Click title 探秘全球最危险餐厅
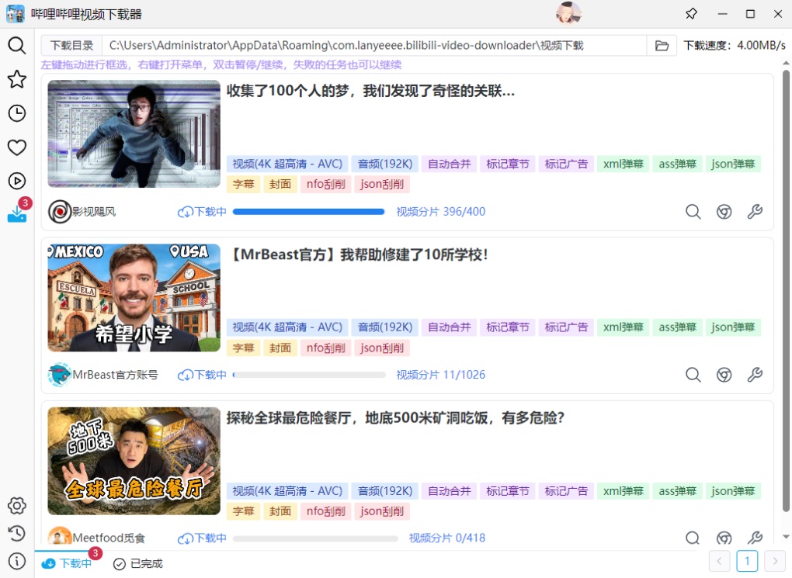The width and height of the screenshot is (792, 578). click(x=395, y=418)
